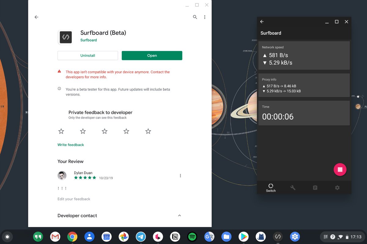
Task: Click the Write feedback link
Action: click(x=71, y=145)
